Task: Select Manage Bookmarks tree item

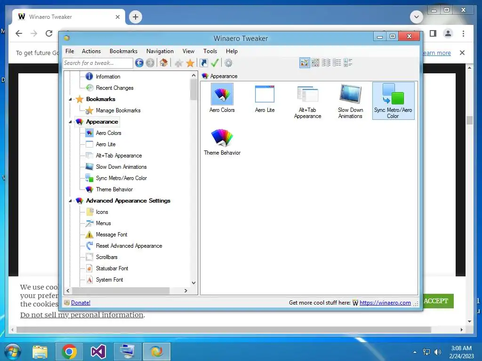Action: [118, 110]
